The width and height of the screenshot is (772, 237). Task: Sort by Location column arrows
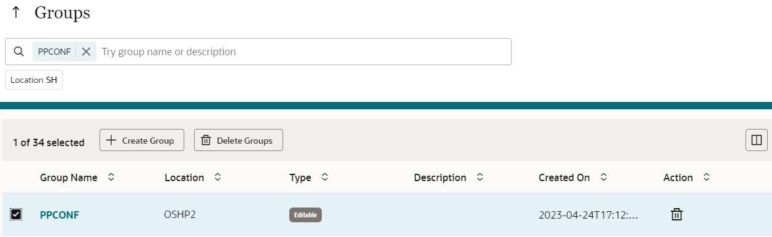tap(217, 177)
